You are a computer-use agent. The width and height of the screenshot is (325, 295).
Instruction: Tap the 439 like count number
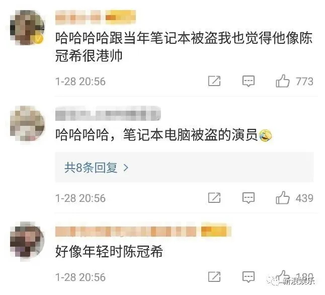click(x=304, y=198)
